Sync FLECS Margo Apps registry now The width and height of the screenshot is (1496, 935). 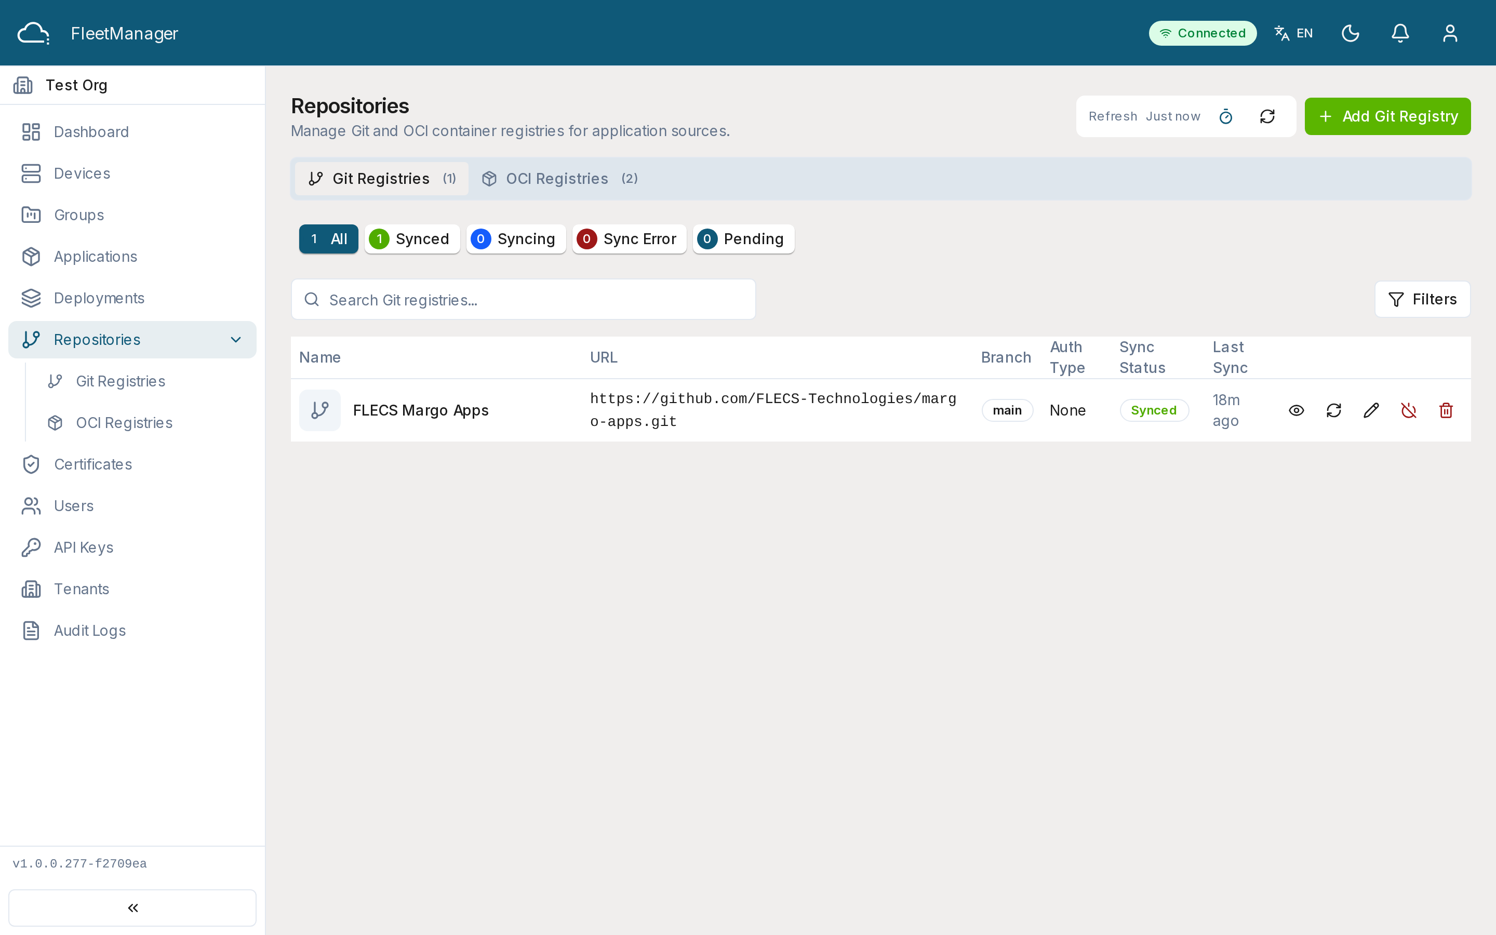(1333, 410)
